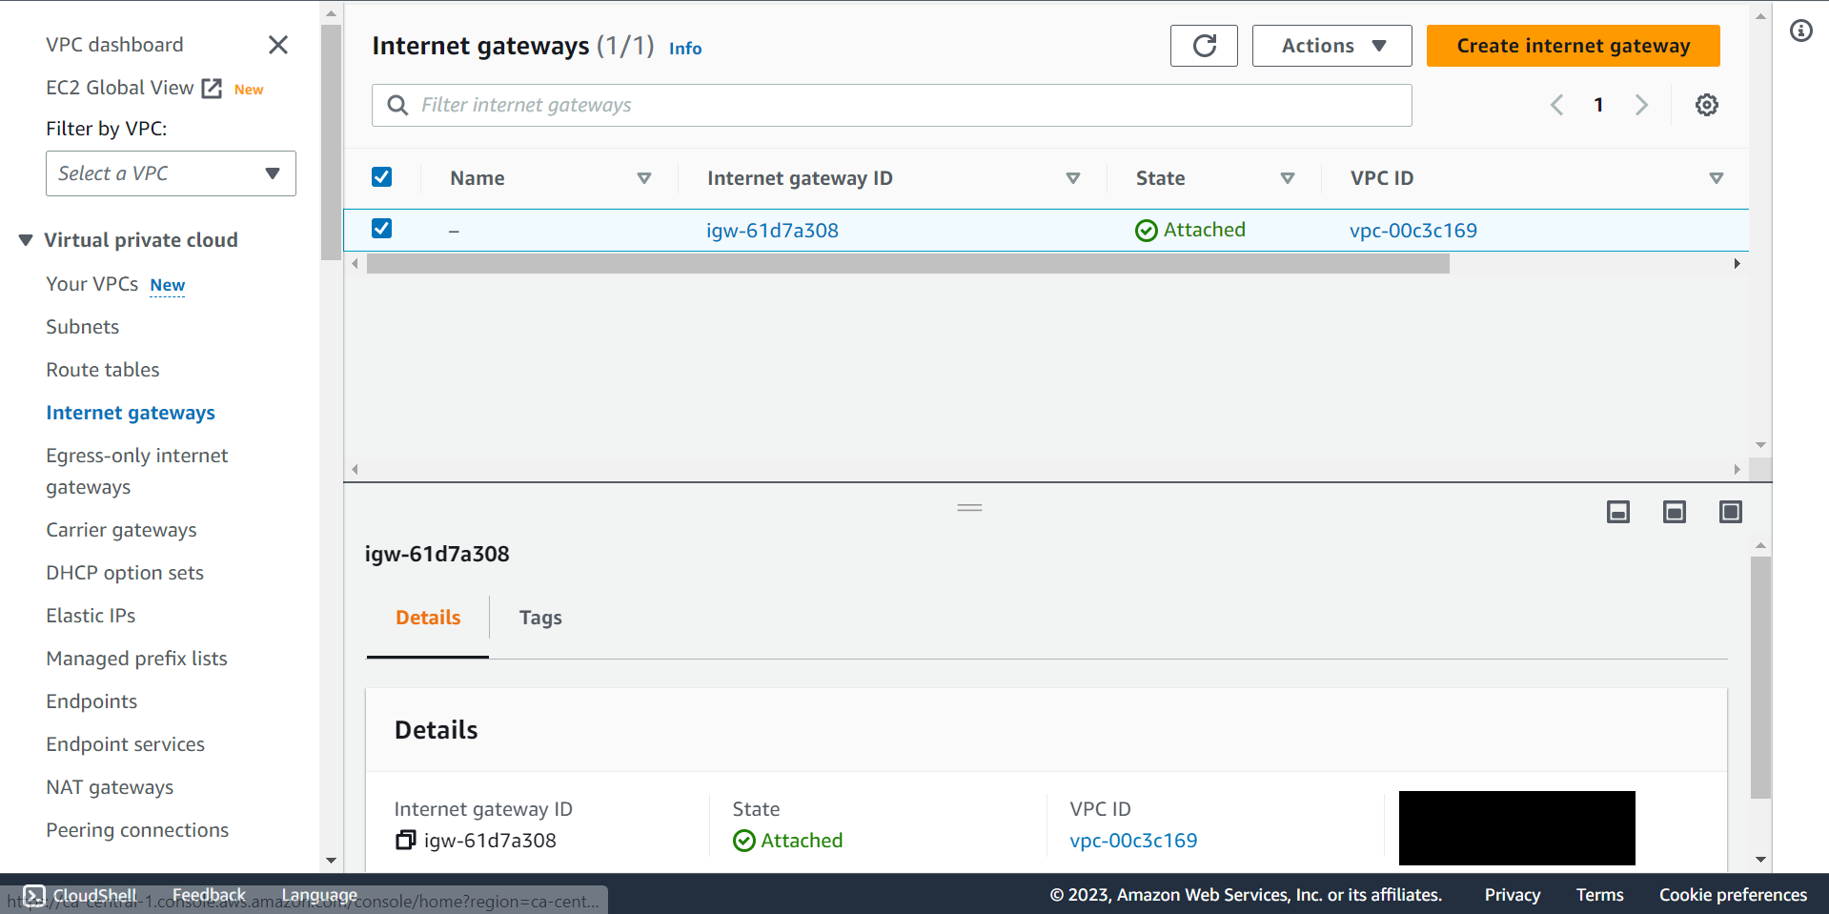Click the details panel vertical scrollbar
The width and height of the screenshot is (1829, 914).
click(x=1760, y=677)
